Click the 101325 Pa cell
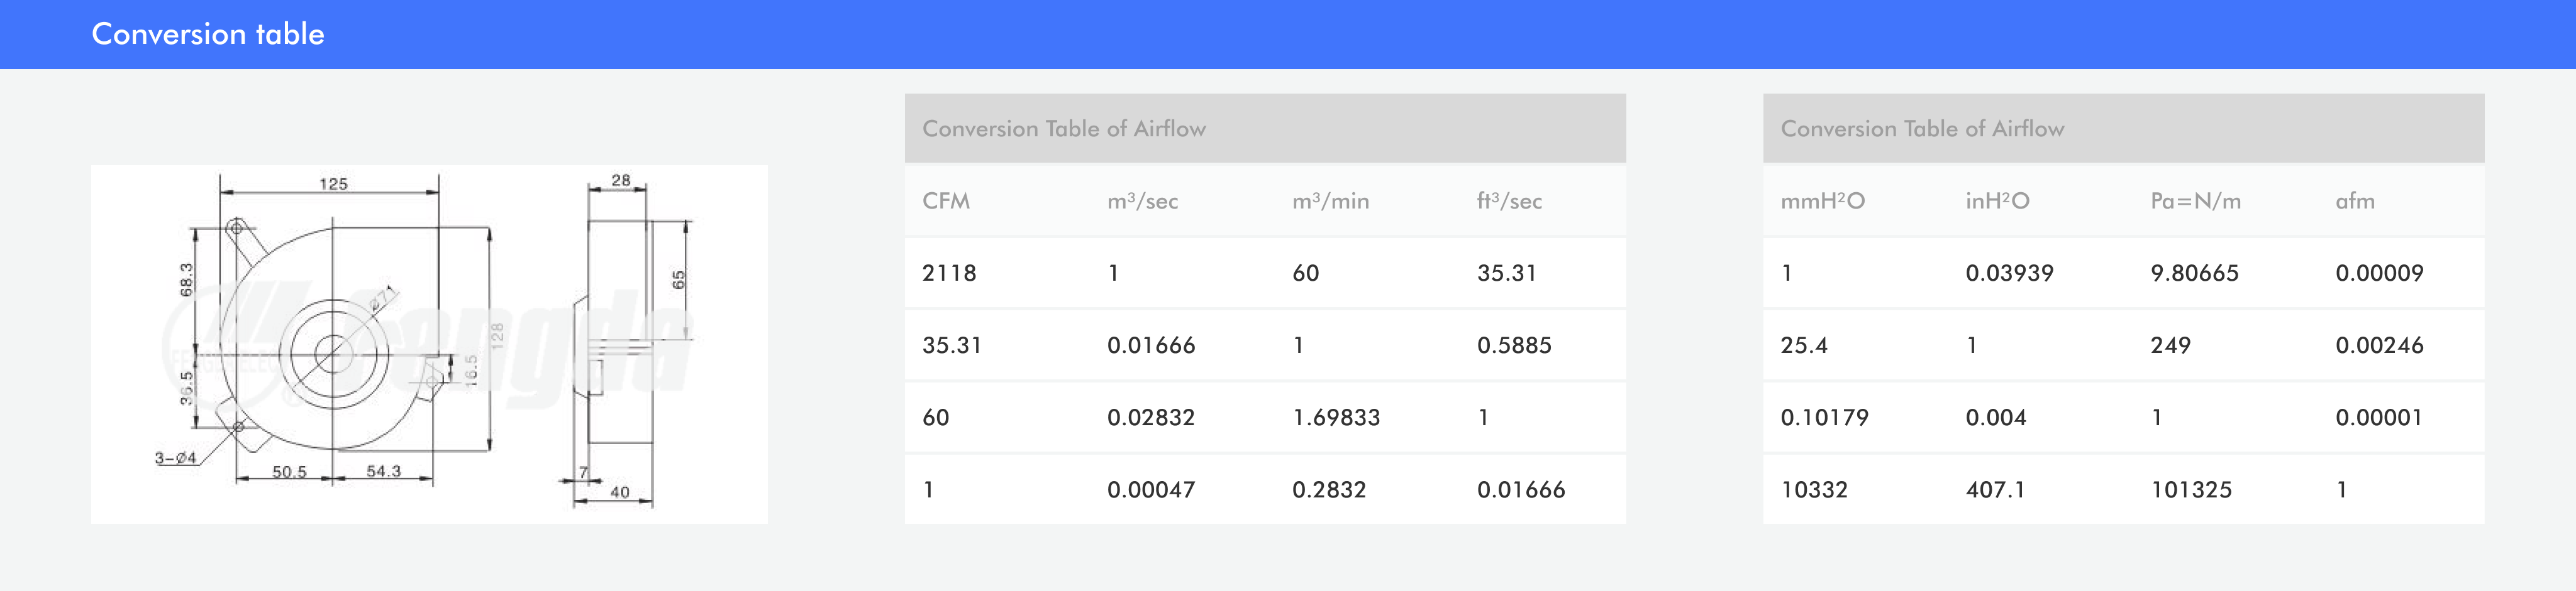This screenshot has width=2576, height=591. click(2191, 489)
